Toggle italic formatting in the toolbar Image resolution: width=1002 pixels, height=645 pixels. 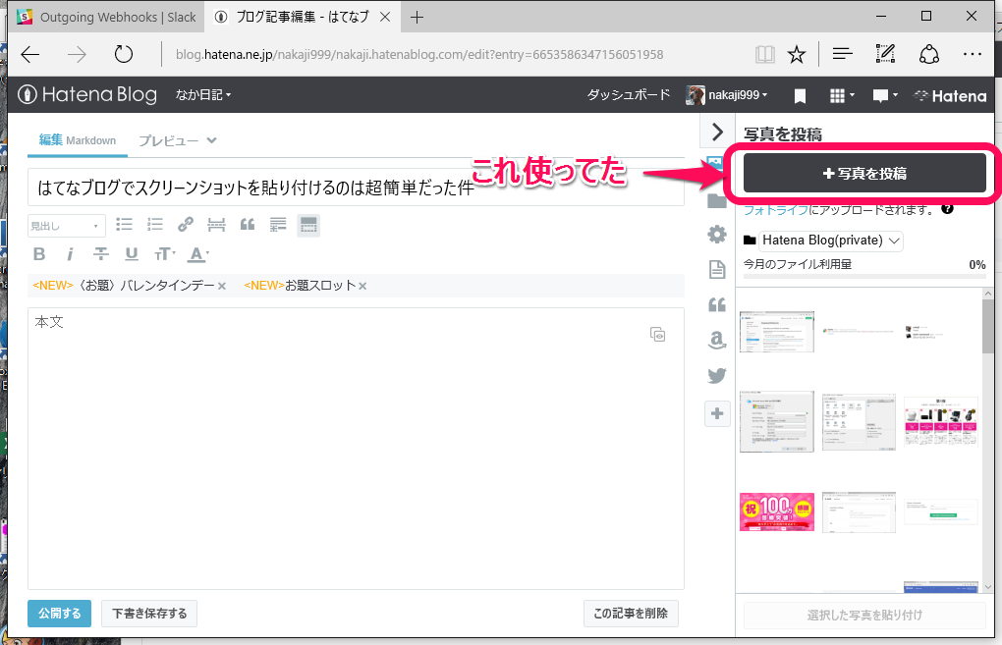pyautogui.click(x=69, y=253)
